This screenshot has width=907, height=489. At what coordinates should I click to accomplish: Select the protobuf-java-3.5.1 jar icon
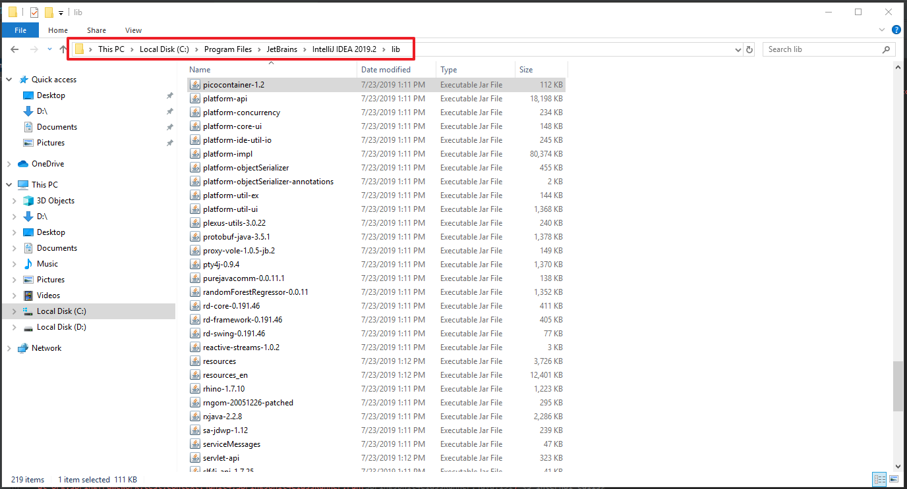pos(195,237)
